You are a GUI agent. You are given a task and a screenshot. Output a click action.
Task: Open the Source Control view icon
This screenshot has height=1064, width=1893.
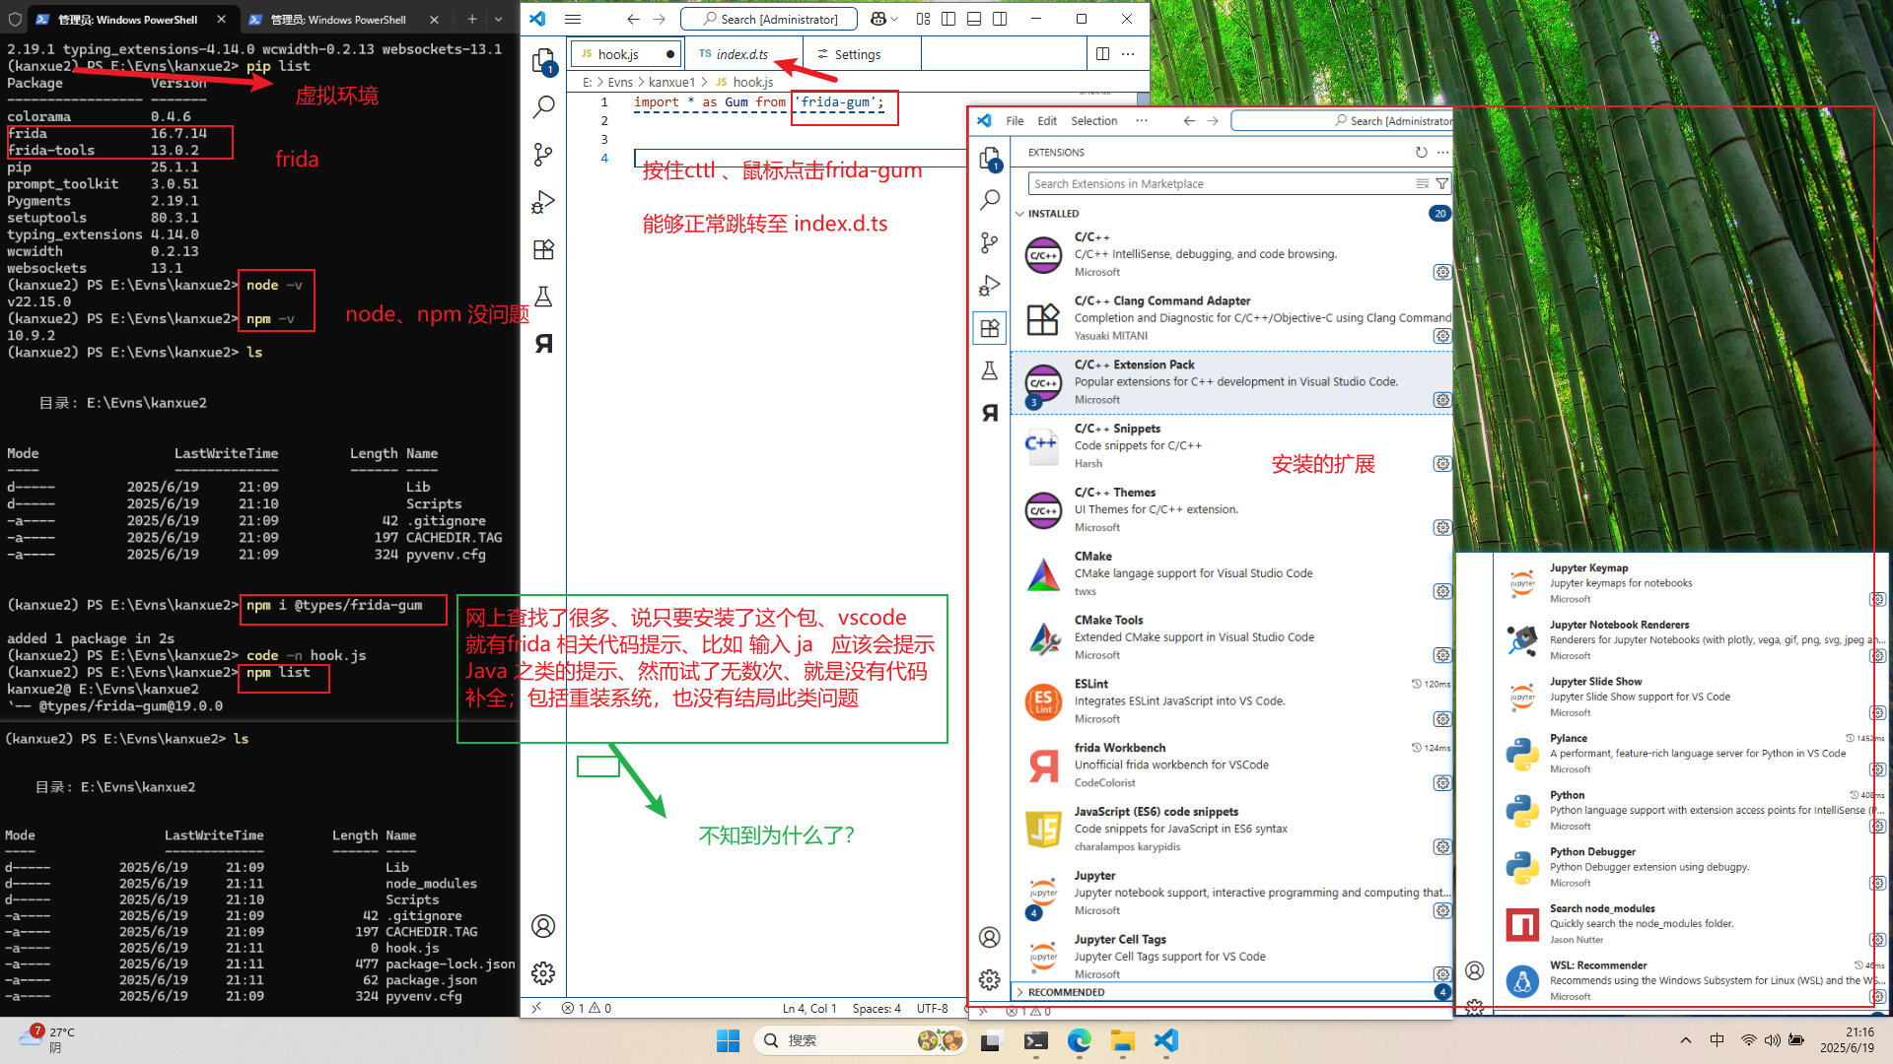click(x=543, y=155)
